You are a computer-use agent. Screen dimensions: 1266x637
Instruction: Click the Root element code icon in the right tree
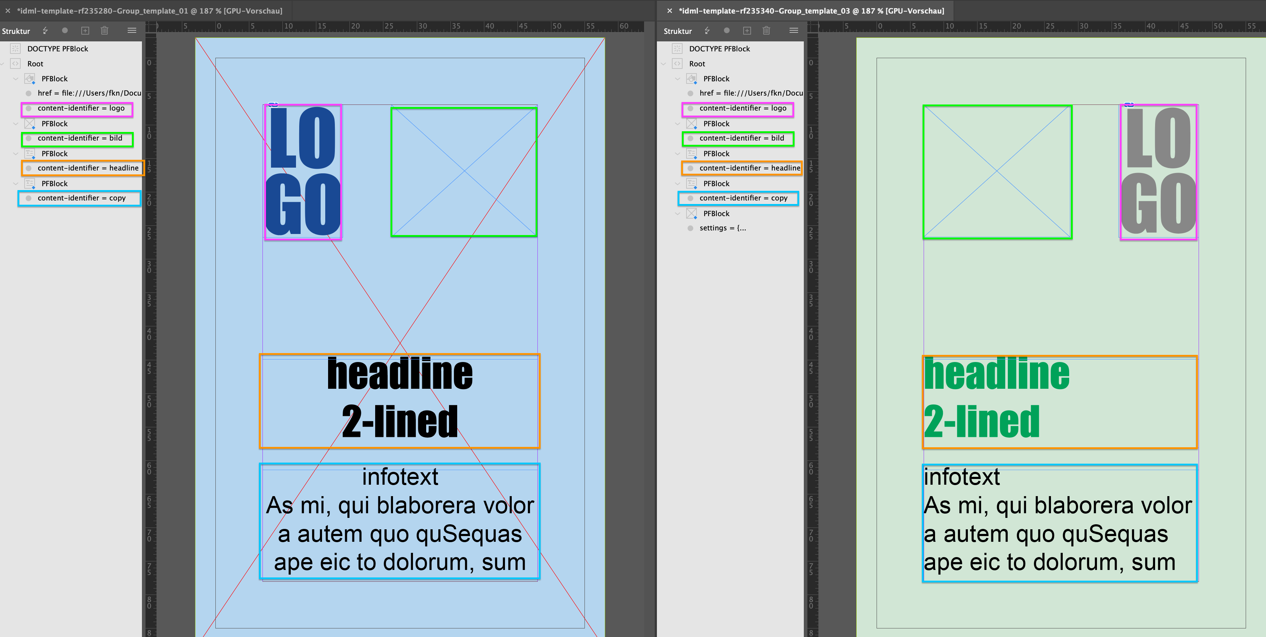click(x=677, y=63)
